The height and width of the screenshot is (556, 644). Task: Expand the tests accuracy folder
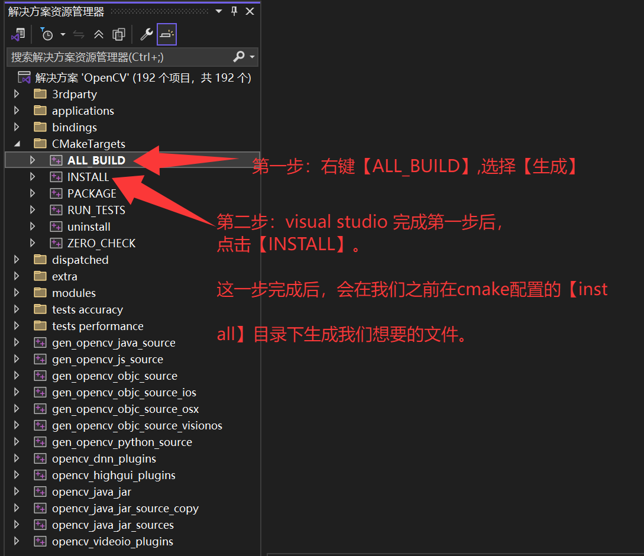click(17, 309)
